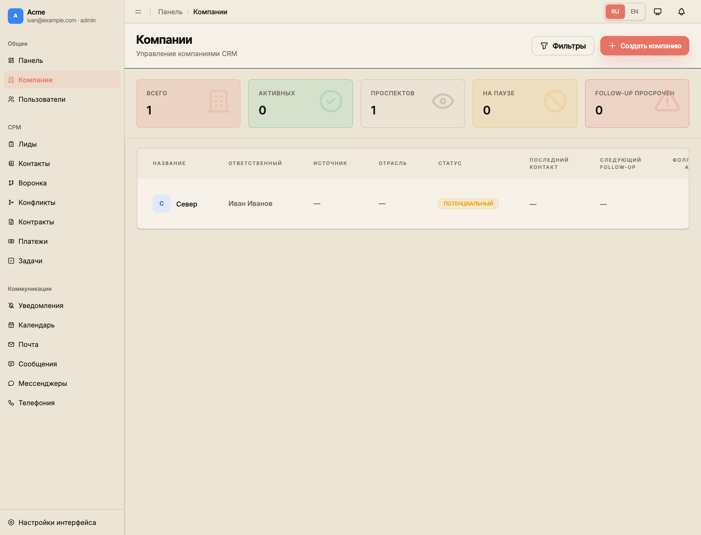Click the Телефония phone icon
This screenshot has height=535, width=701.
tap(11, 403)
